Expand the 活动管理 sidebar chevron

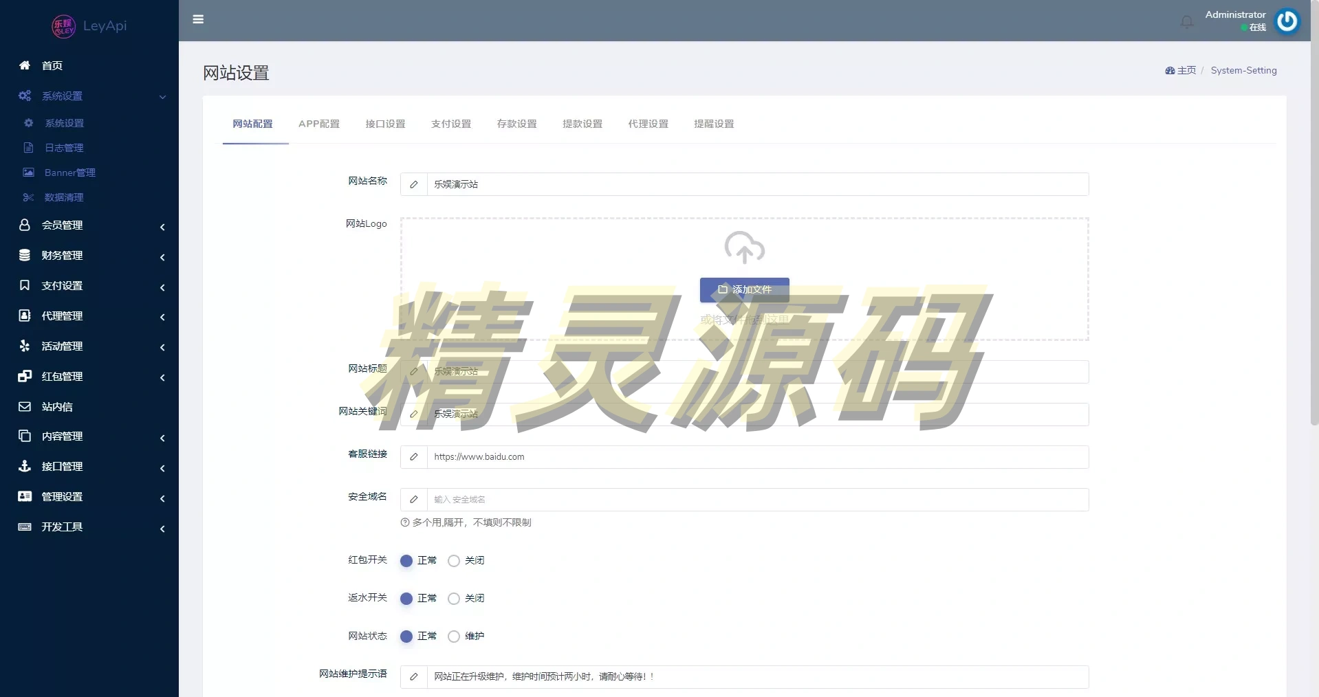pos(162,347)
